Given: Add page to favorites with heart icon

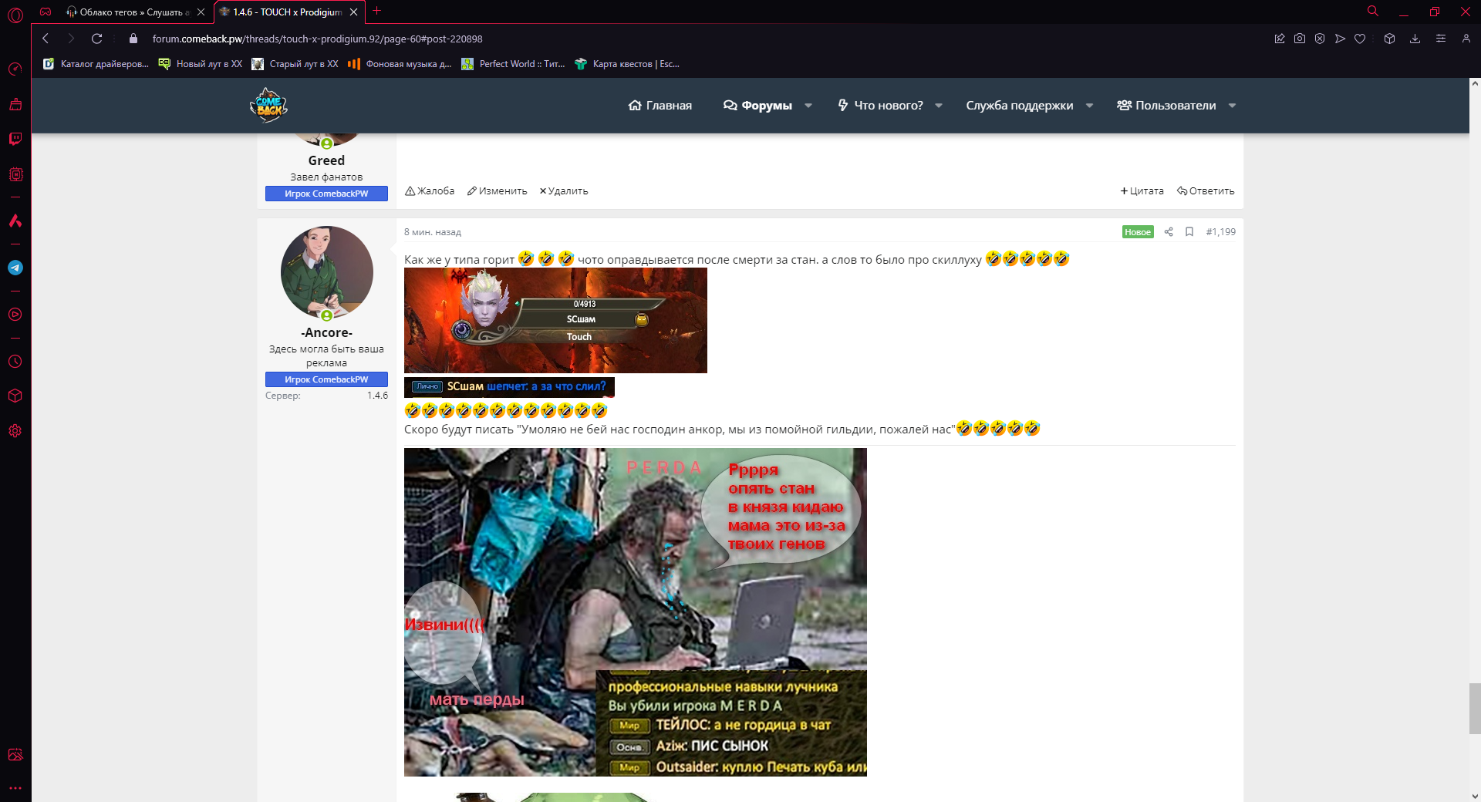Looking at the screenshot, I should (1360, 39).
